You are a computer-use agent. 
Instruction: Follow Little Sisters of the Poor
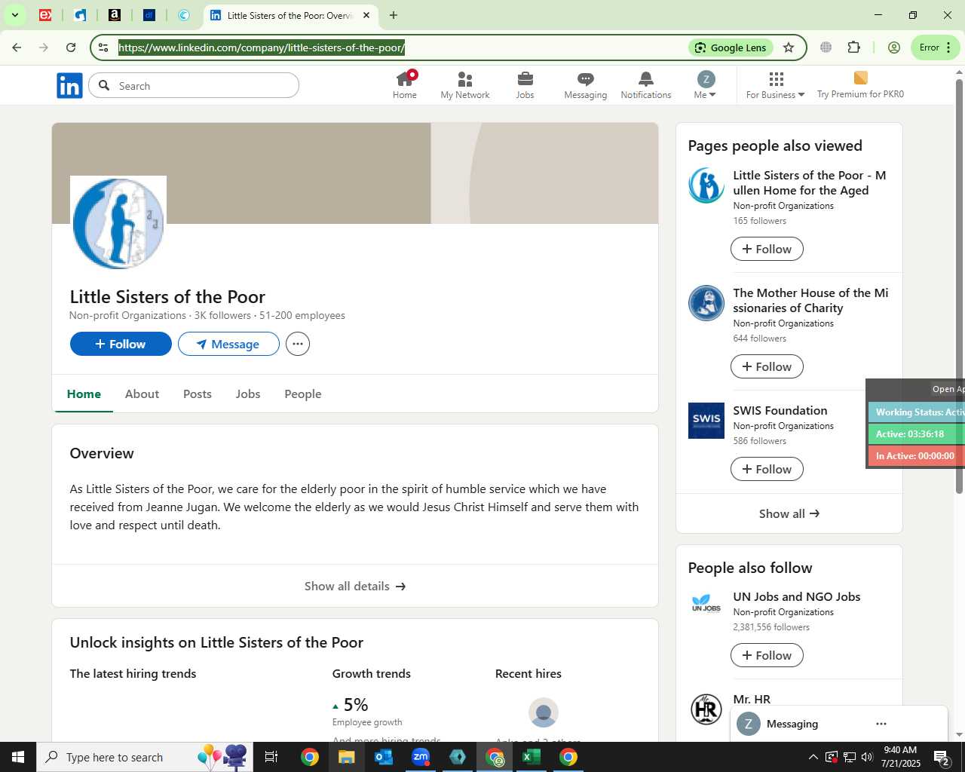coord(121,344)
